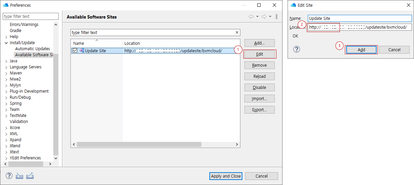
Task: Click the Edit button for sites
Action: click(x=259, y=54)
